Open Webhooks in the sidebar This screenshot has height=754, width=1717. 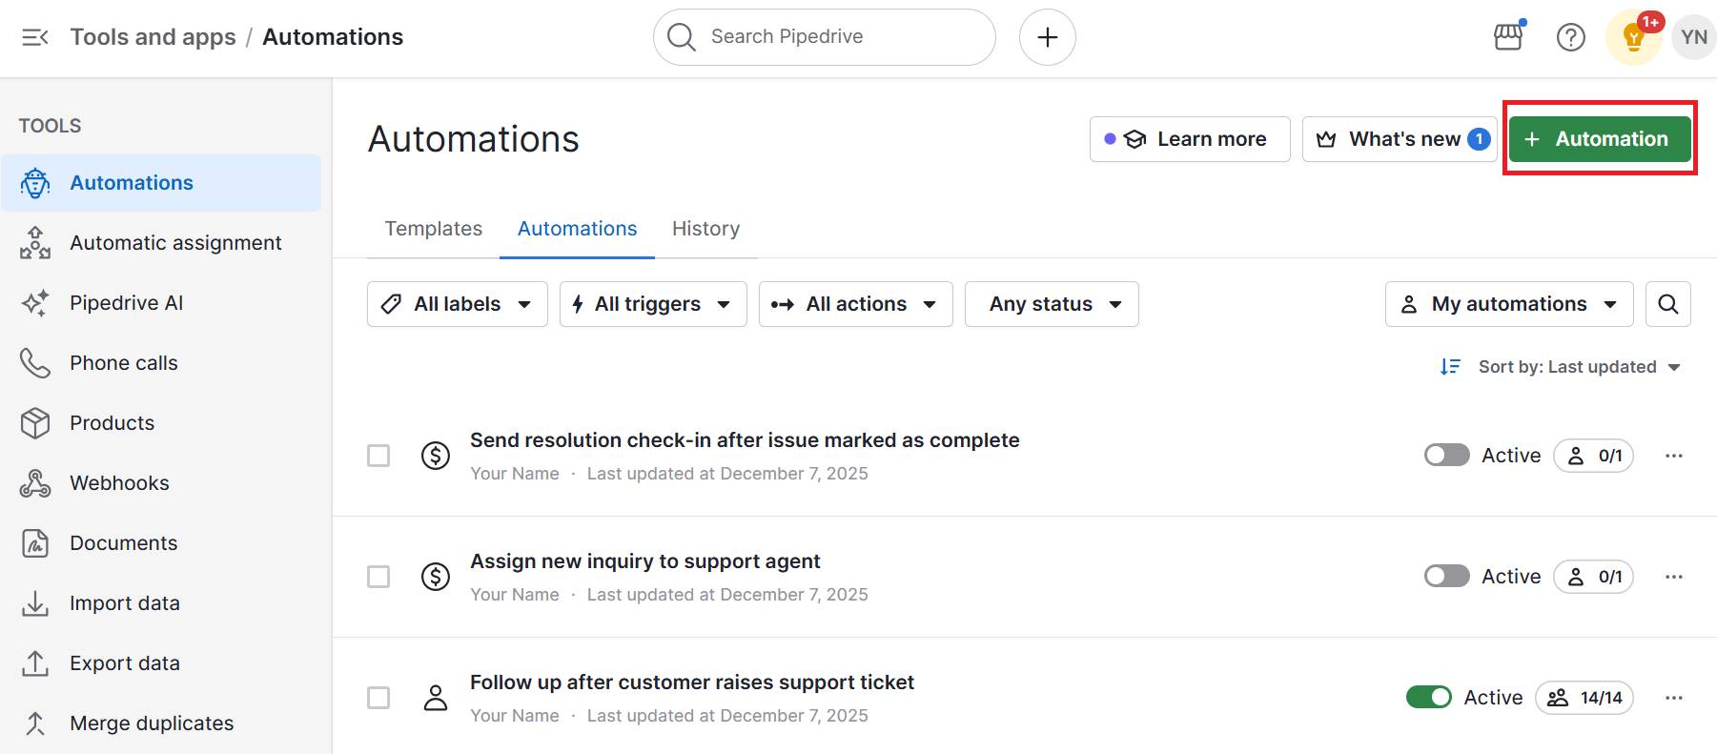161,483
